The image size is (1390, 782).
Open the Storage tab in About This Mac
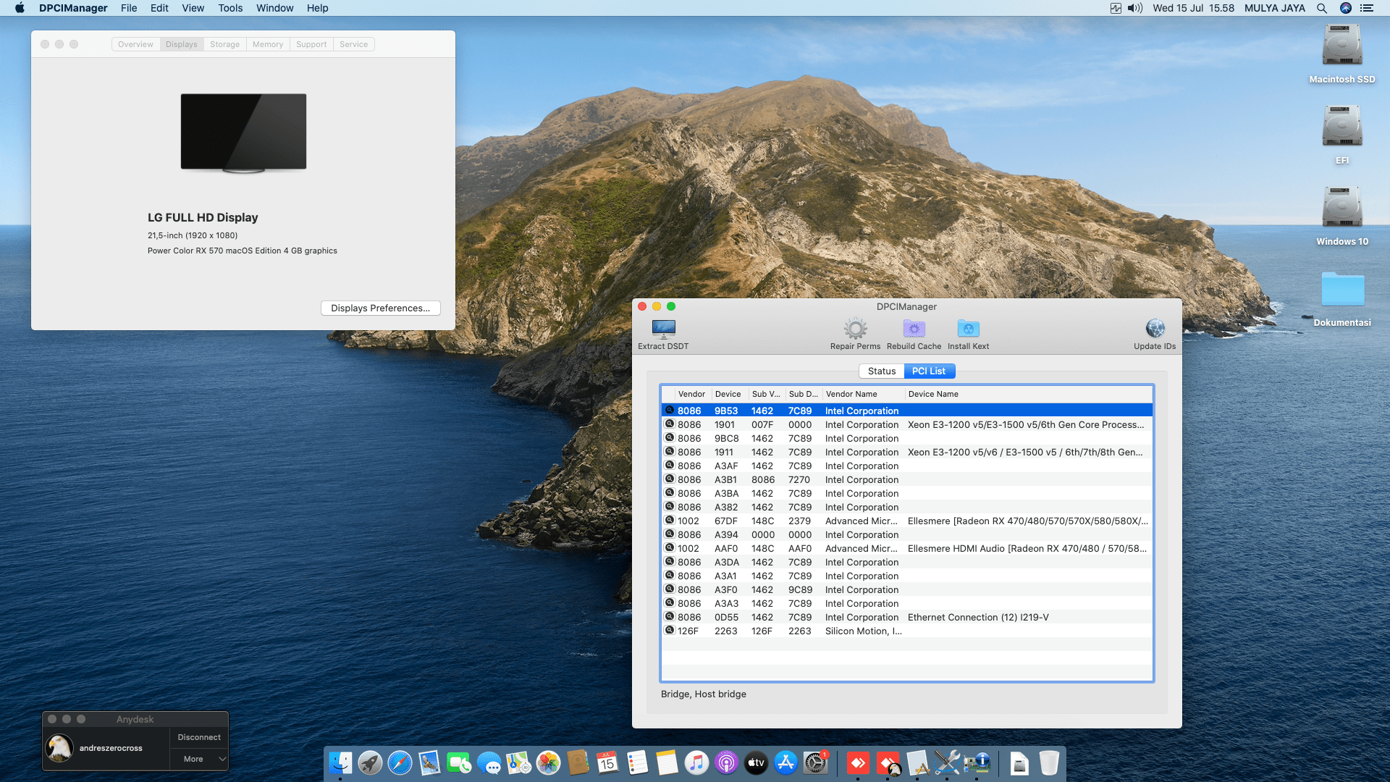(224, 44)
